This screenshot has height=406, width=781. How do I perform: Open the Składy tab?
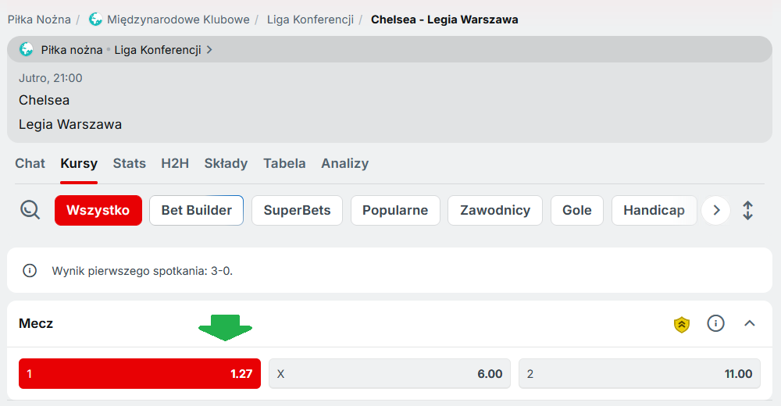pyautogui.click(x=226, y=163)
